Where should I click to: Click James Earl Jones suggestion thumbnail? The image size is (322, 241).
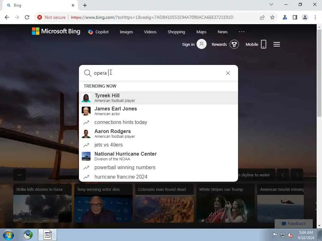coord(86,111)
